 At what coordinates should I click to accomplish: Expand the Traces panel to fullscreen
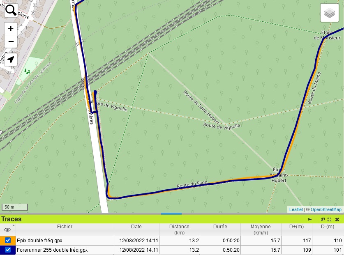click(330, 219)
